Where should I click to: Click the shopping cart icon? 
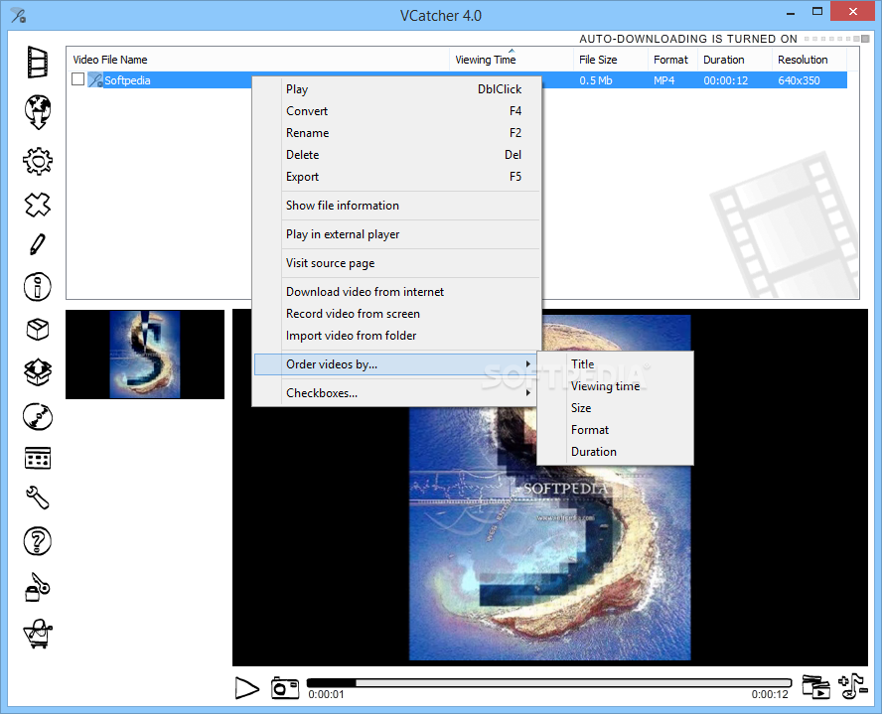[x=38, y=635]
